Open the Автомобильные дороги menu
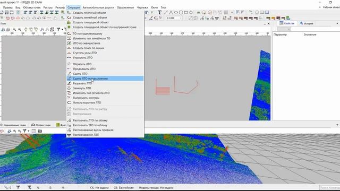This screenshot has width=340, height=191. click(x=98, y=7)
